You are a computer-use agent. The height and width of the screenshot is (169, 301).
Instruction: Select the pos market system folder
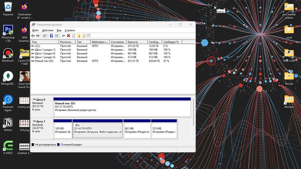click(x=289, y=11)
